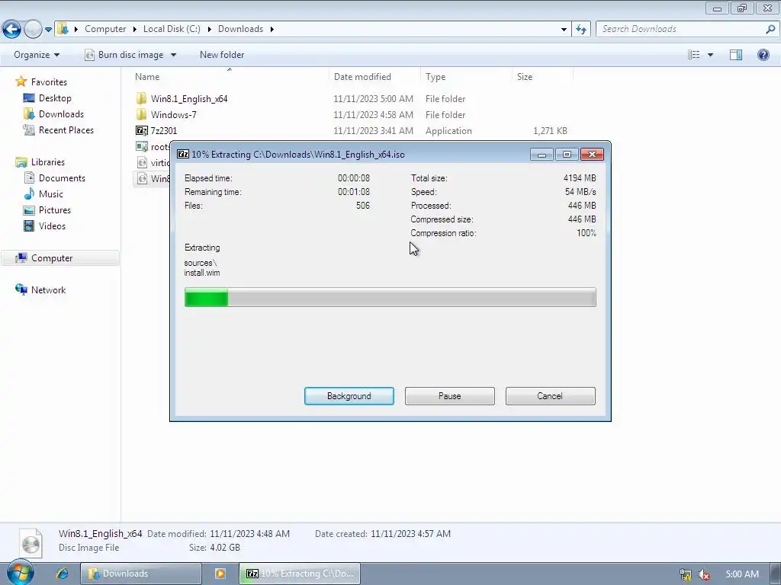Open the media player taskbar icon

click(x=220, y=574)
